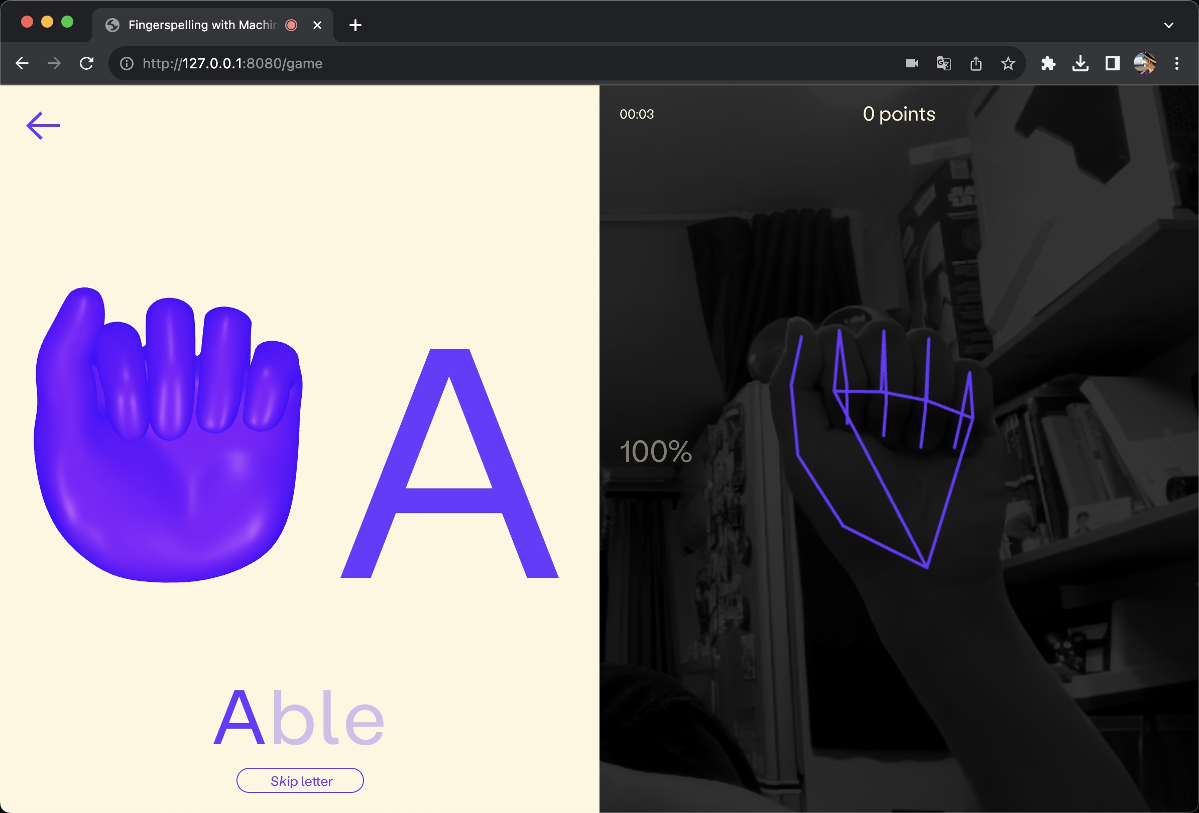Expand the tab search chevron

(x=1168, y=25)
